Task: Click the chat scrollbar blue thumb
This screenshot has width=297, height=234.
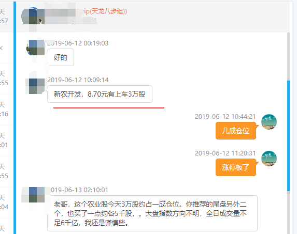Action: (x=289, y=136)
